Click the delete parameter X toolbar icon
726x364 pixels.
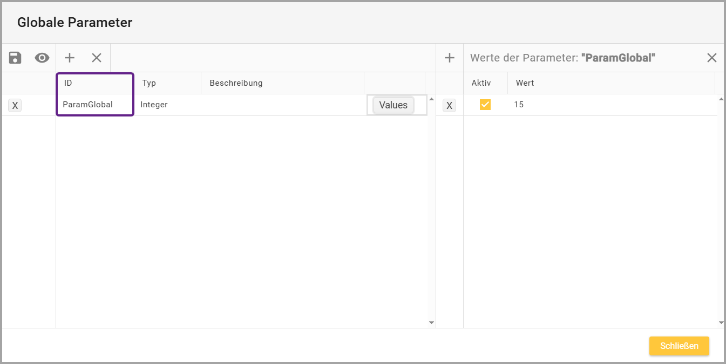pos(97,58)
